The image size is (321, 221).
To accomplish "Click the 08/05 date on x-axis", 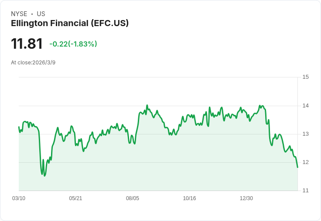I will (x=133, y=198).
